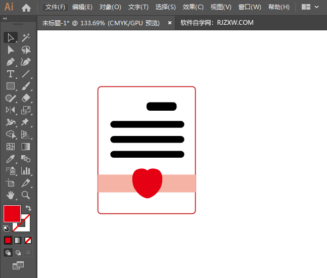Click the arrange documents icon
This screenshot has width=327, height=278.
click(306, 7)
